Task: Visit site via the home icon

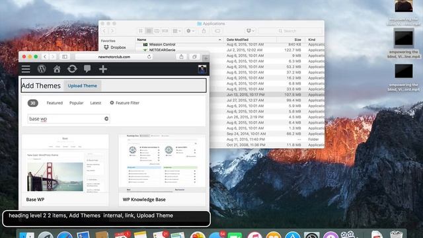Action: tap(57, 69)
